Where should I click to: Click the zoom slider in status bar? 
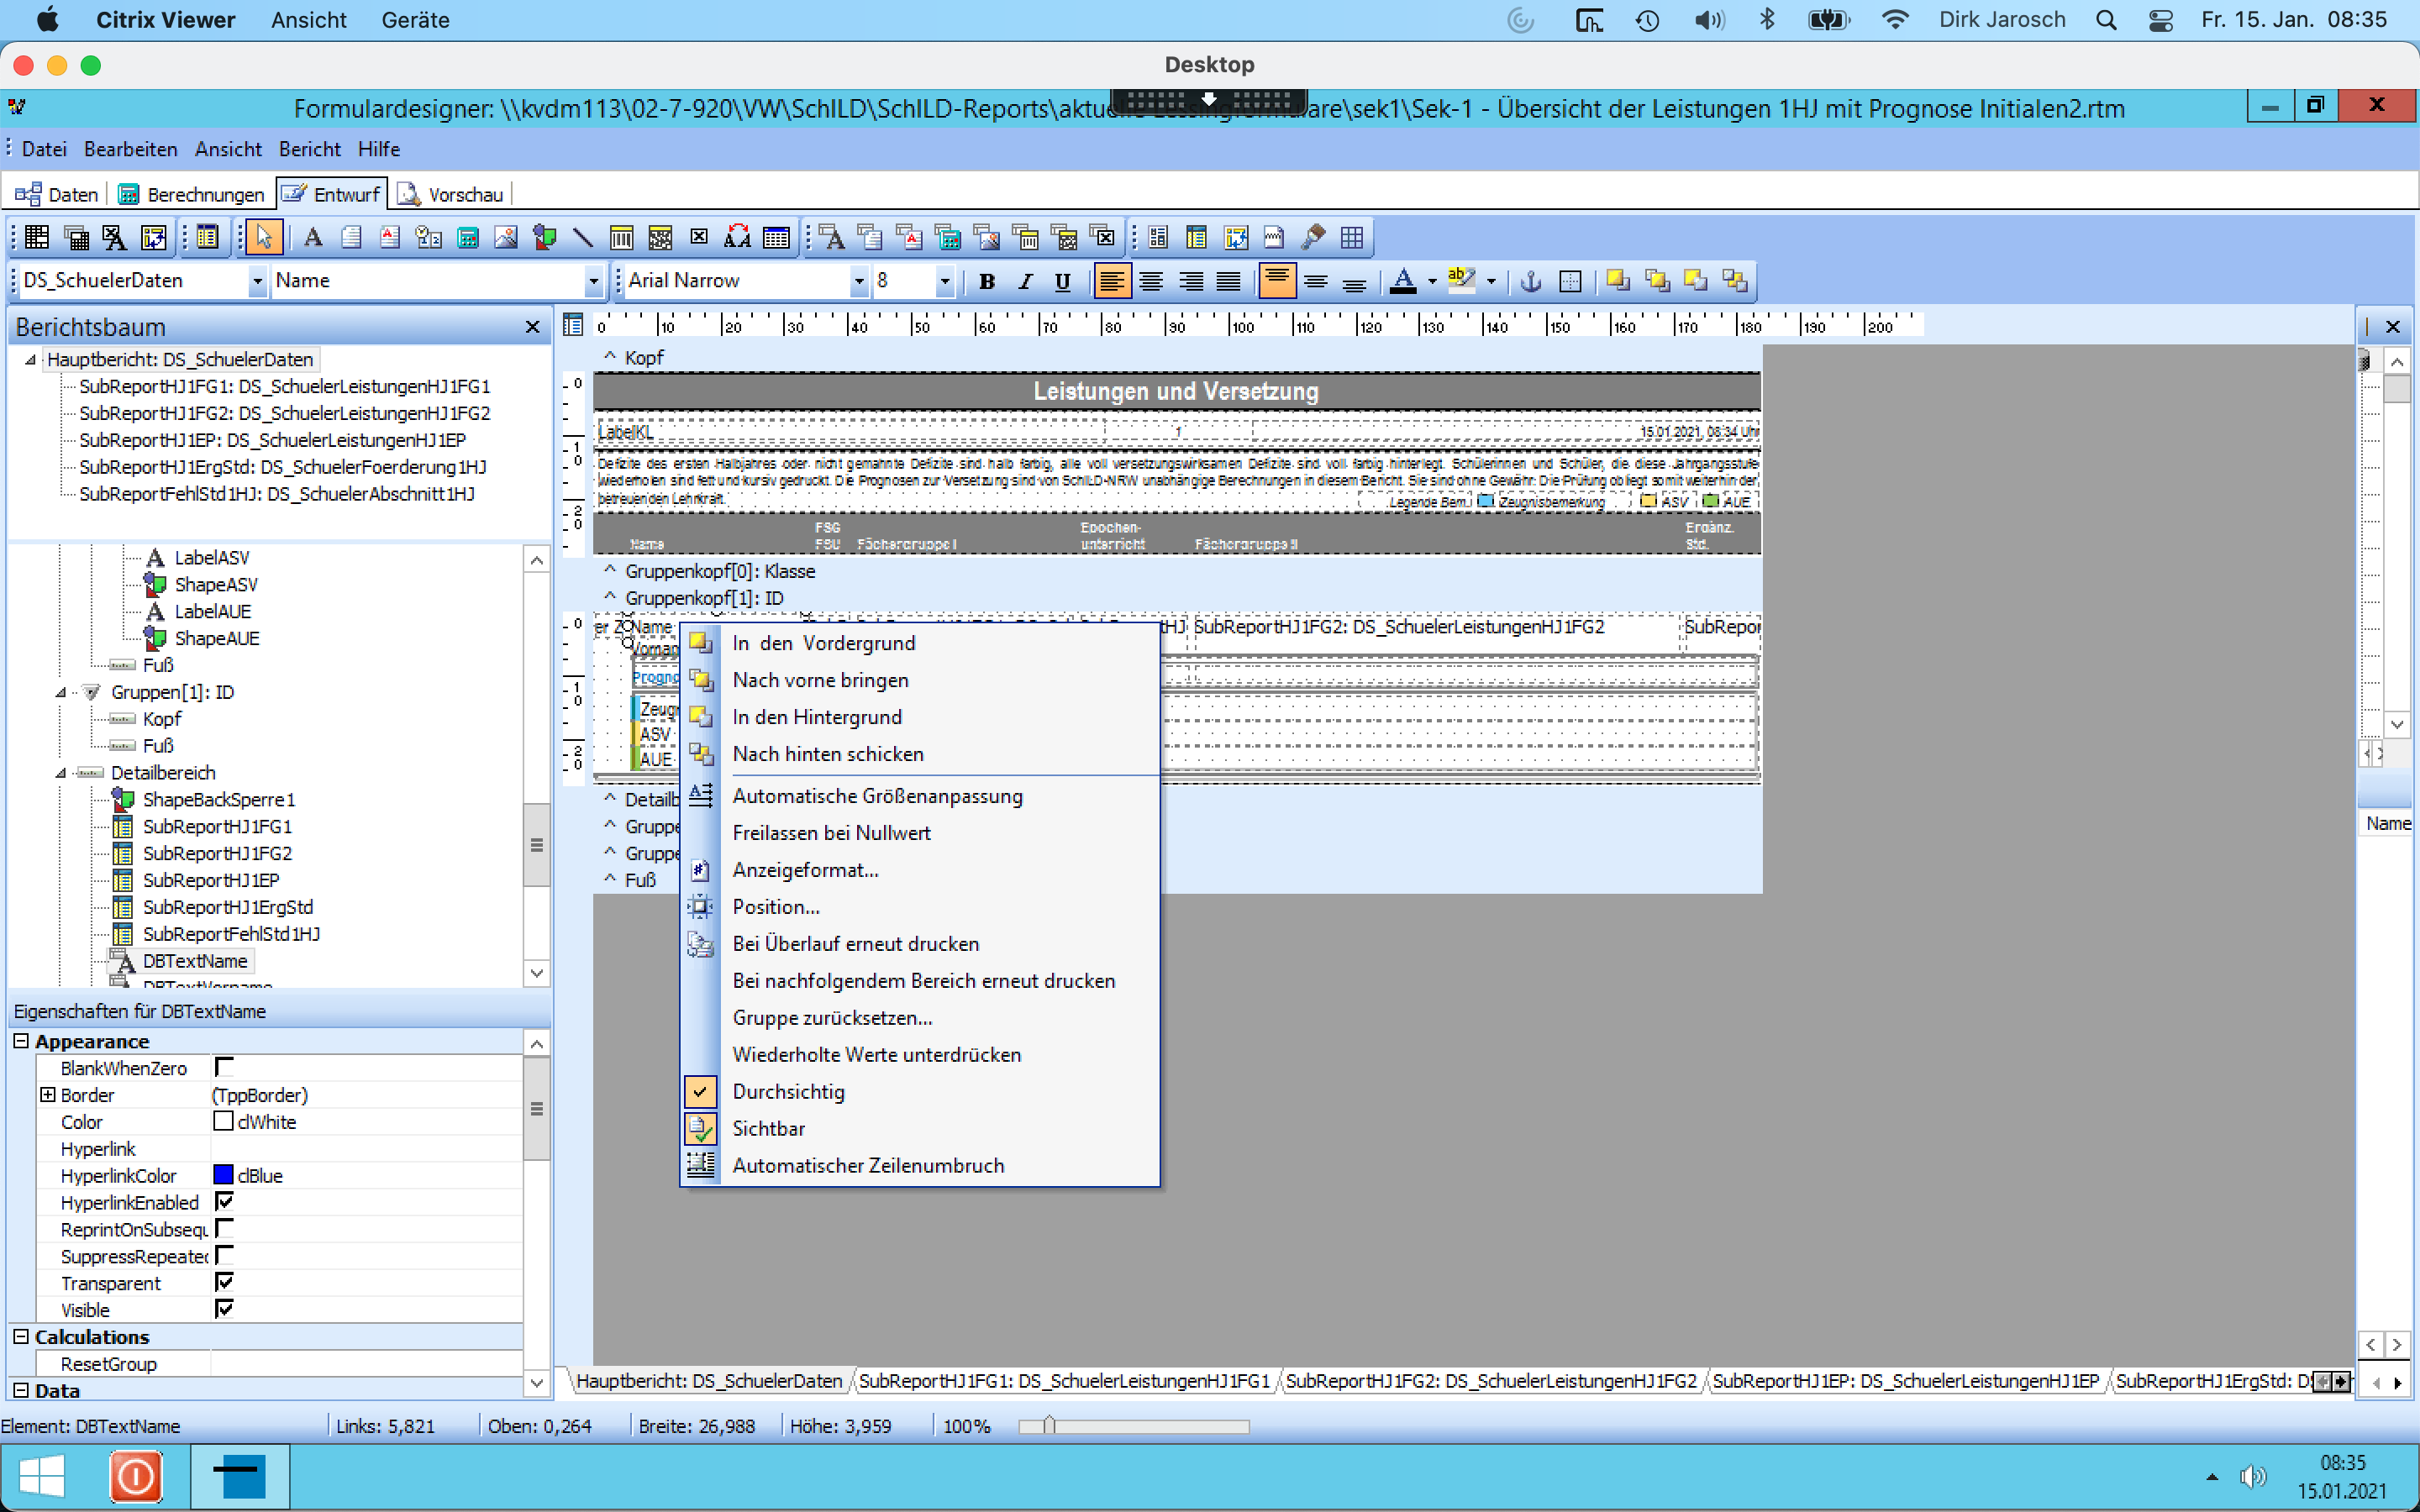tap(1133, 1426)
